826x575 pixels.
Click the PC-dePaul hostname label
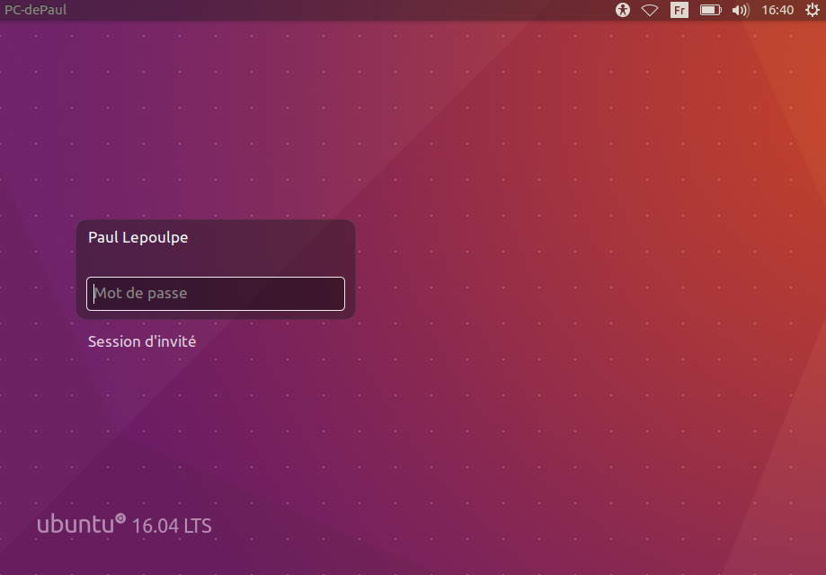pos(36,10)
